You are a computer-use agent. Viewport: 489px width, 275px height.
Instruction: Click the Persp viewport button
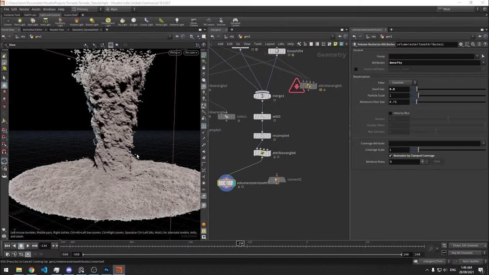click(175, 52)
